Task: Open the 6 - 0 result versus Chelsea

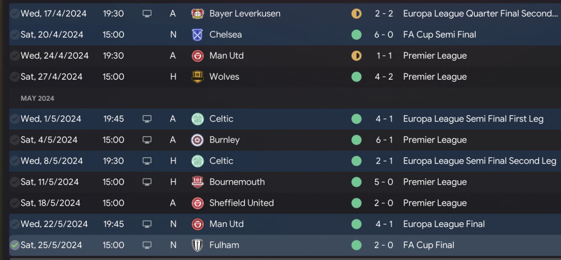Action: (384, 35)
